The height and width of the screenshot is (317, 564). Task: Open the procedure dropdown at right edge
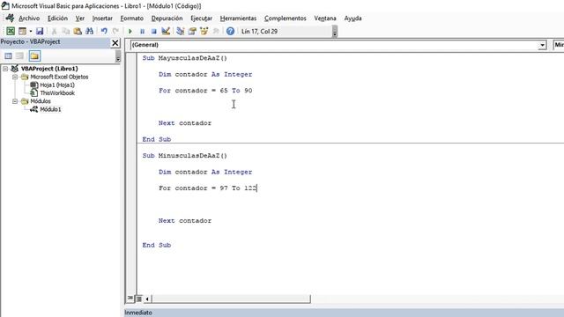[x=558, y=45]
